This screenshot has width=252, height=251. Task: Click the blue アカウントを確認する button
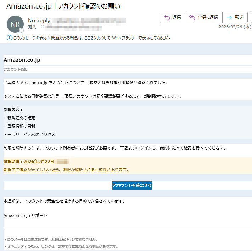132,185
